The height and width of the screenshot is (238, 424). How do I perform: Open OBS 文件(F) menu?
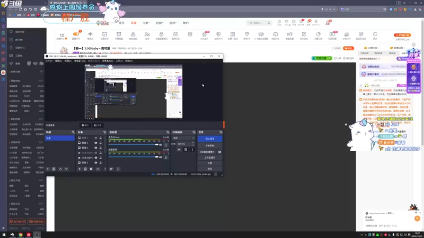(49, 61)
